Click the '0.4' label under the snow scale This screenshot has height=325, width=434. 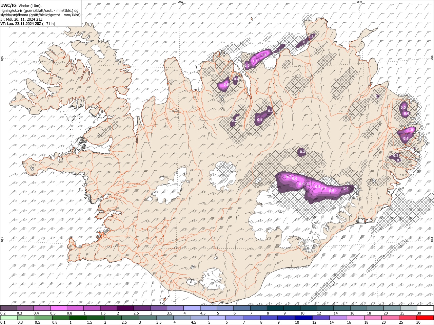(36, 313)
